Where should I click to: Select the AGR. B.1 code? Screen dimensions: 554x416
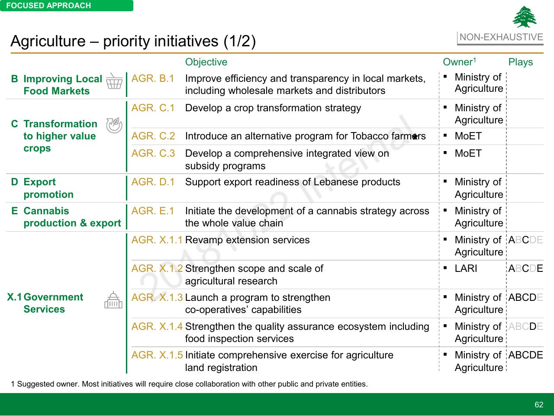point(153,78)
